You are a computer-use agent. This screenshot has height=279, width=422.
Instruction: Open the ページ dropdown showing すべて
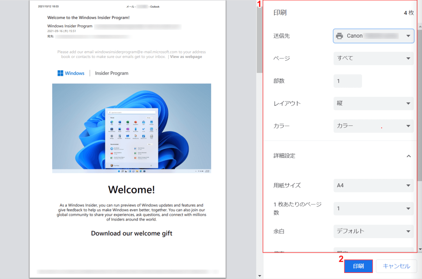tap(373, 58)
